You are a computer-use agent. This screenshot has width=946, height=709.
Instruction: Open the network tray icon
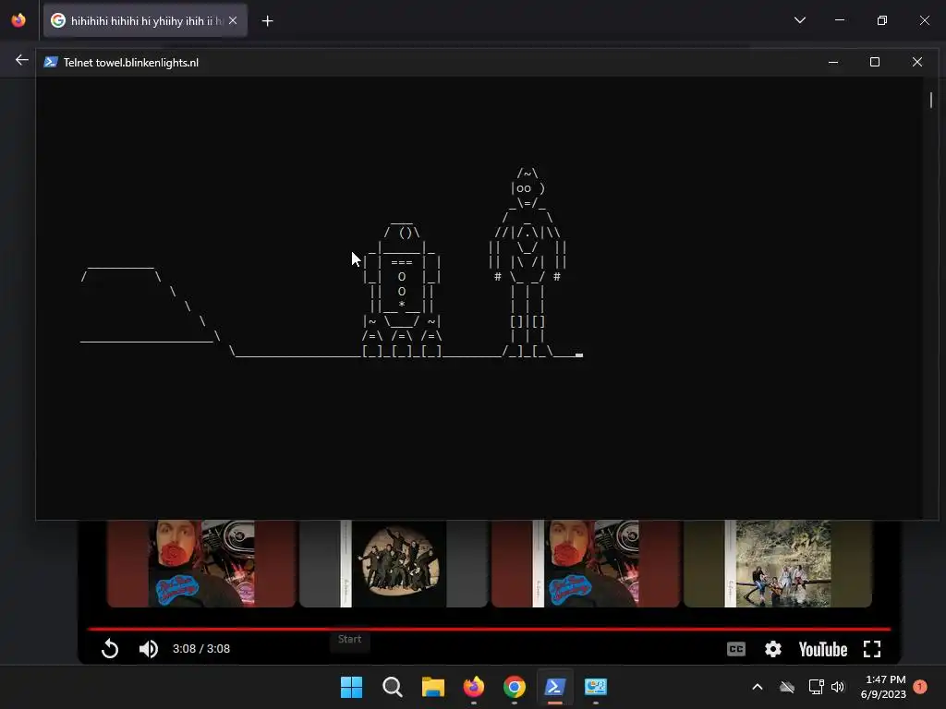(x=817, y=687)
